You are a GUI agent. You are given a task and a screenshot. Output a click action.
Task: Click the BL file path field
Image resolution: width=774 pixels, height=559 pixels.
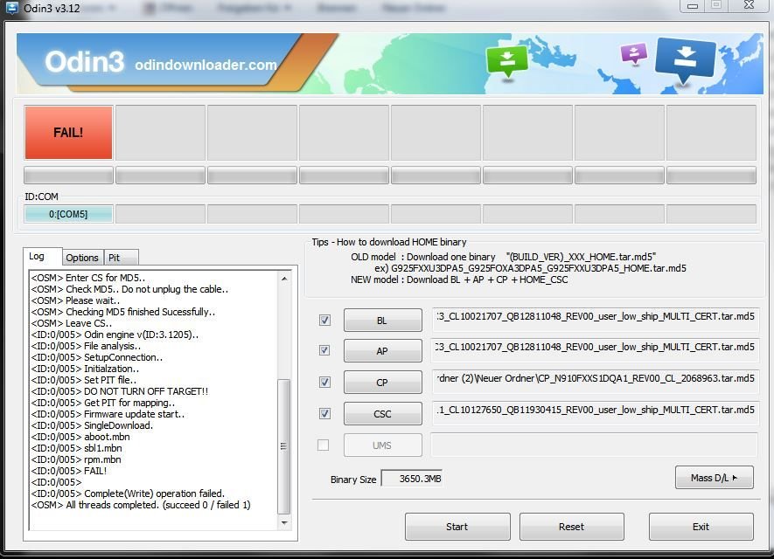click(595, 320)
